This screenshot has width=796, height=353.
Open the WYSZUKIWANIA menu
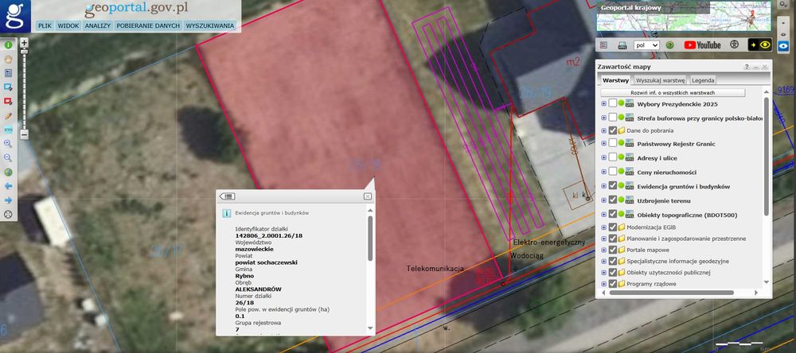pyautogui.click(x=209, y=25)
